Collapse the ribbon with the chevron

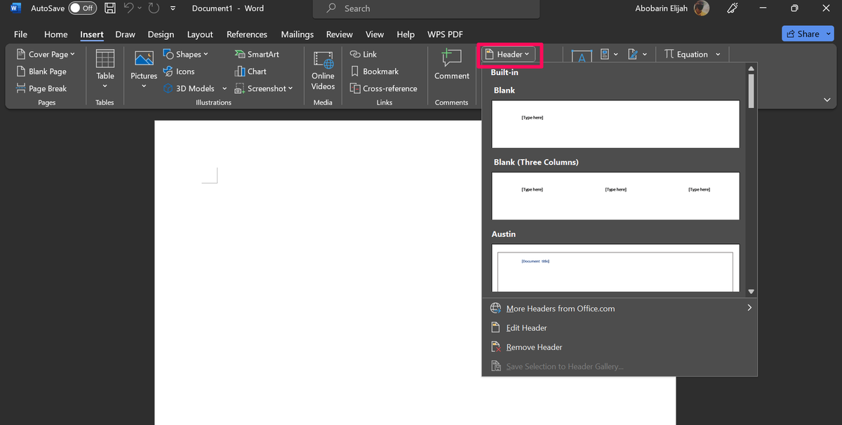[x=827, y=100]
